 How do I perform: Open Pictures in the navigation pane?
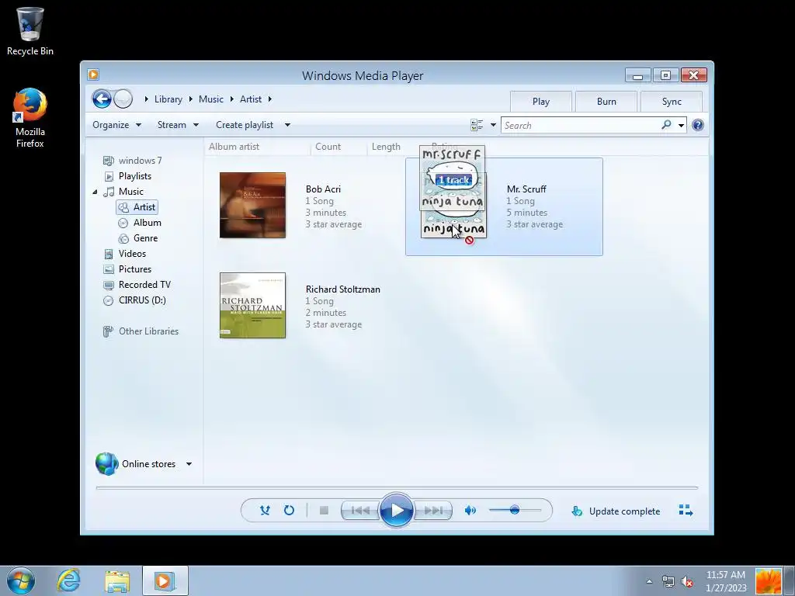click(127, 269)
